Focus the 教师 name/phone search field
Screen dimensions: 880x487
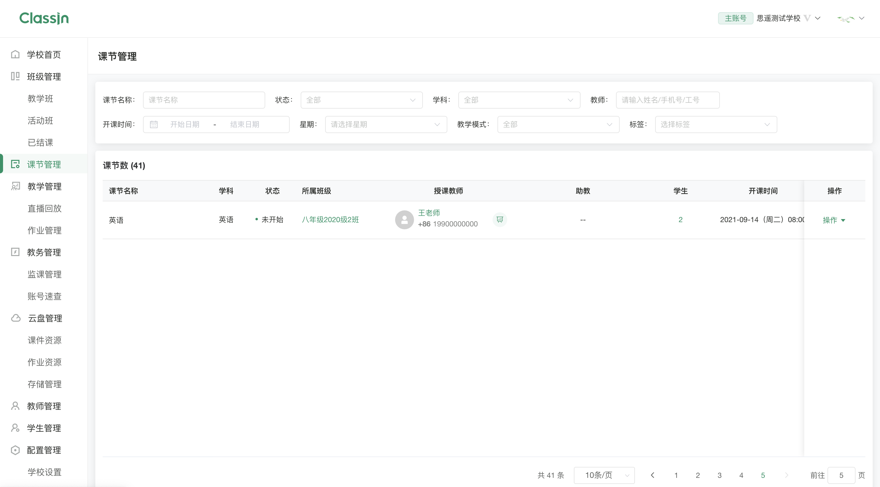[x=668, y=100]
